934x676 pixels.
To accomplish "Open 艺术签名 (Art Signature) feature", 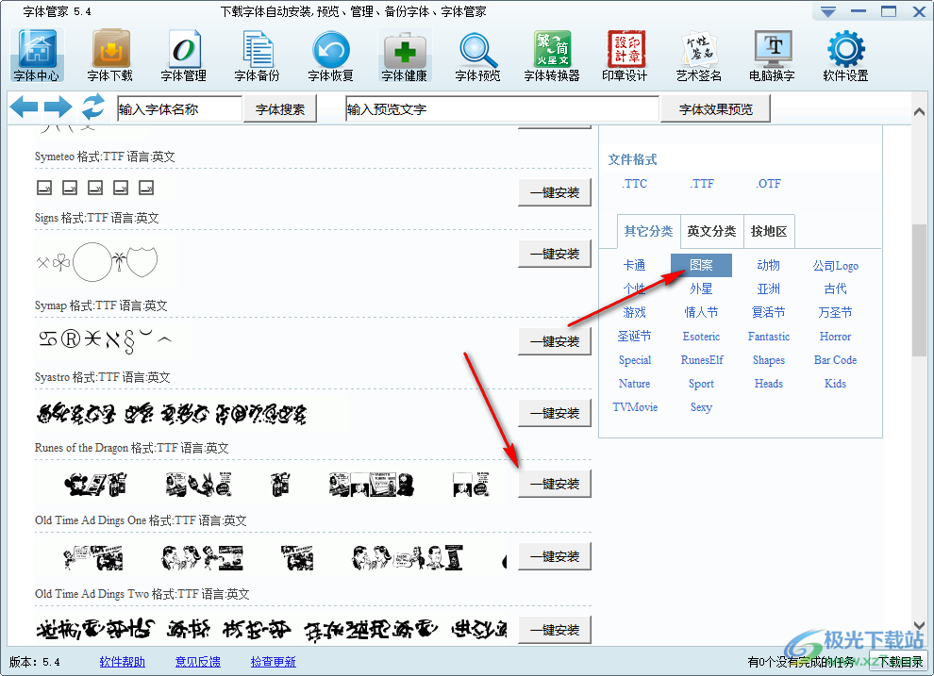I will tap(697, 54).
